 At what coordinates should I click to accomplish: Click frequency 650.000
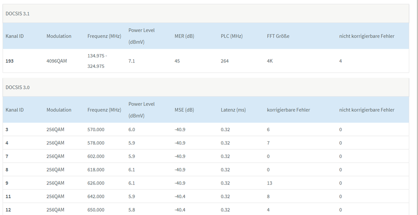coord(96,210)
